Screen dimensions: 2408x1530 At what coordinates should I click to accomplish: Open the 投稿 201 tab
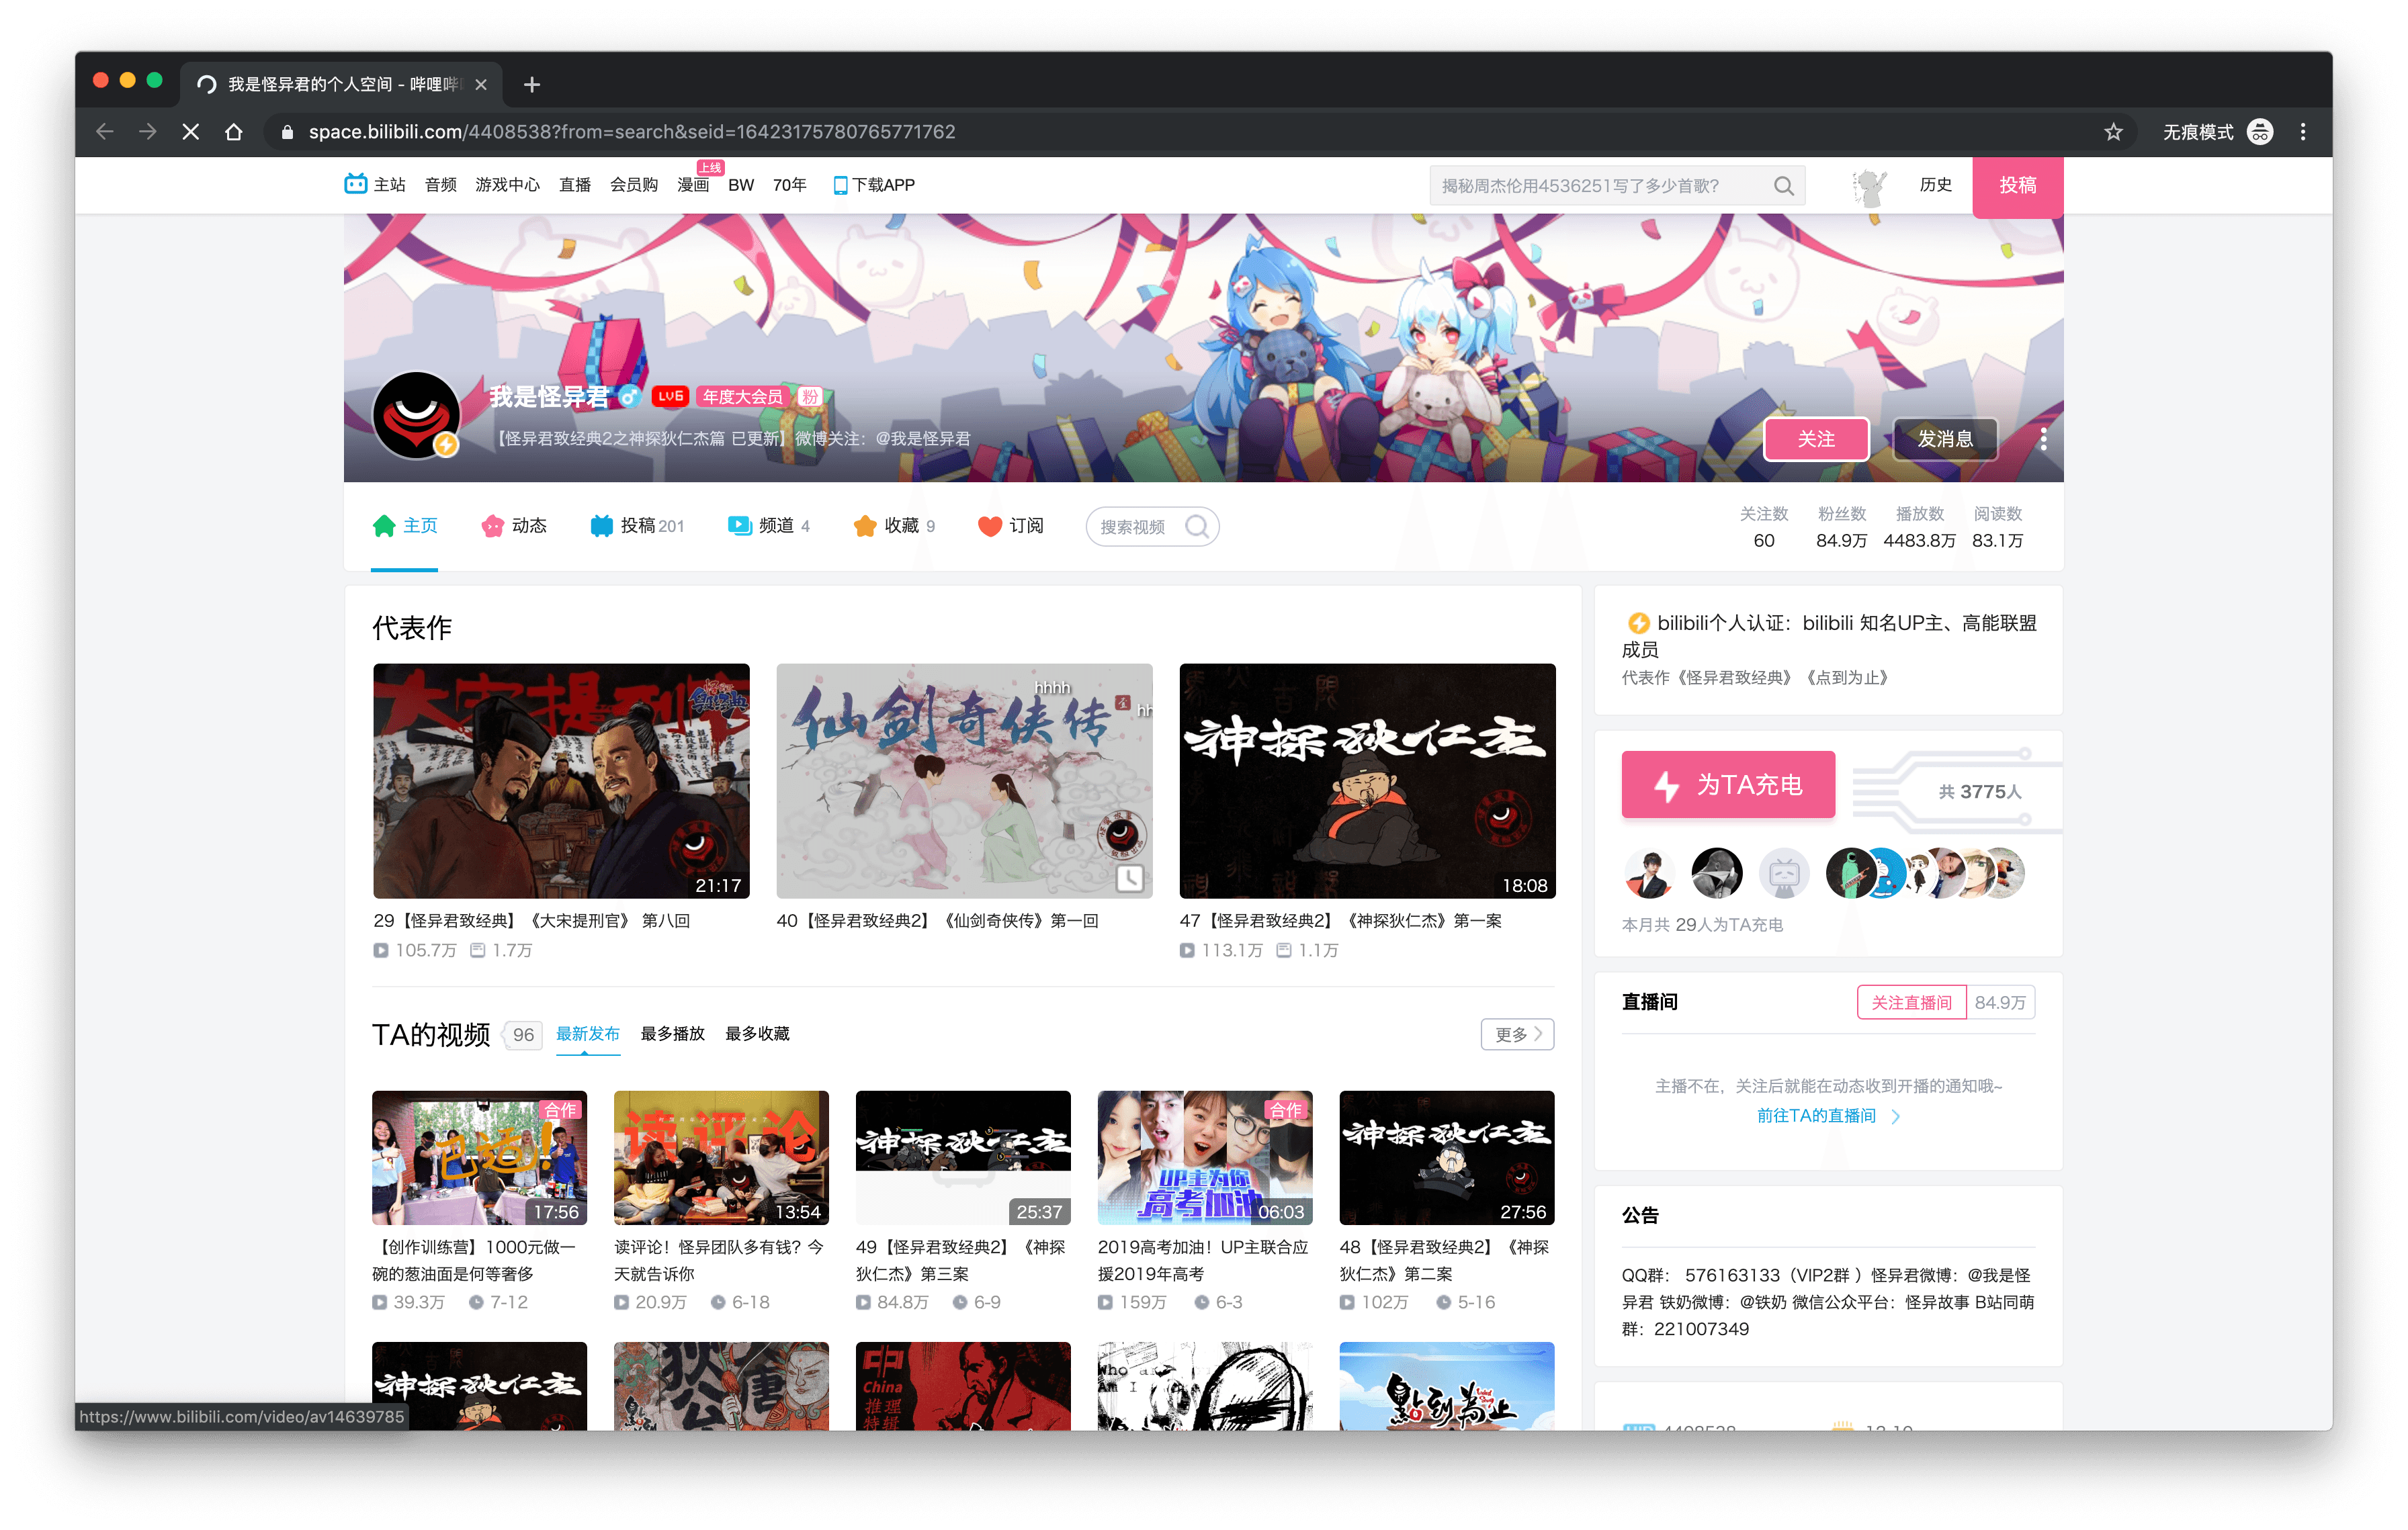(637, 526)
